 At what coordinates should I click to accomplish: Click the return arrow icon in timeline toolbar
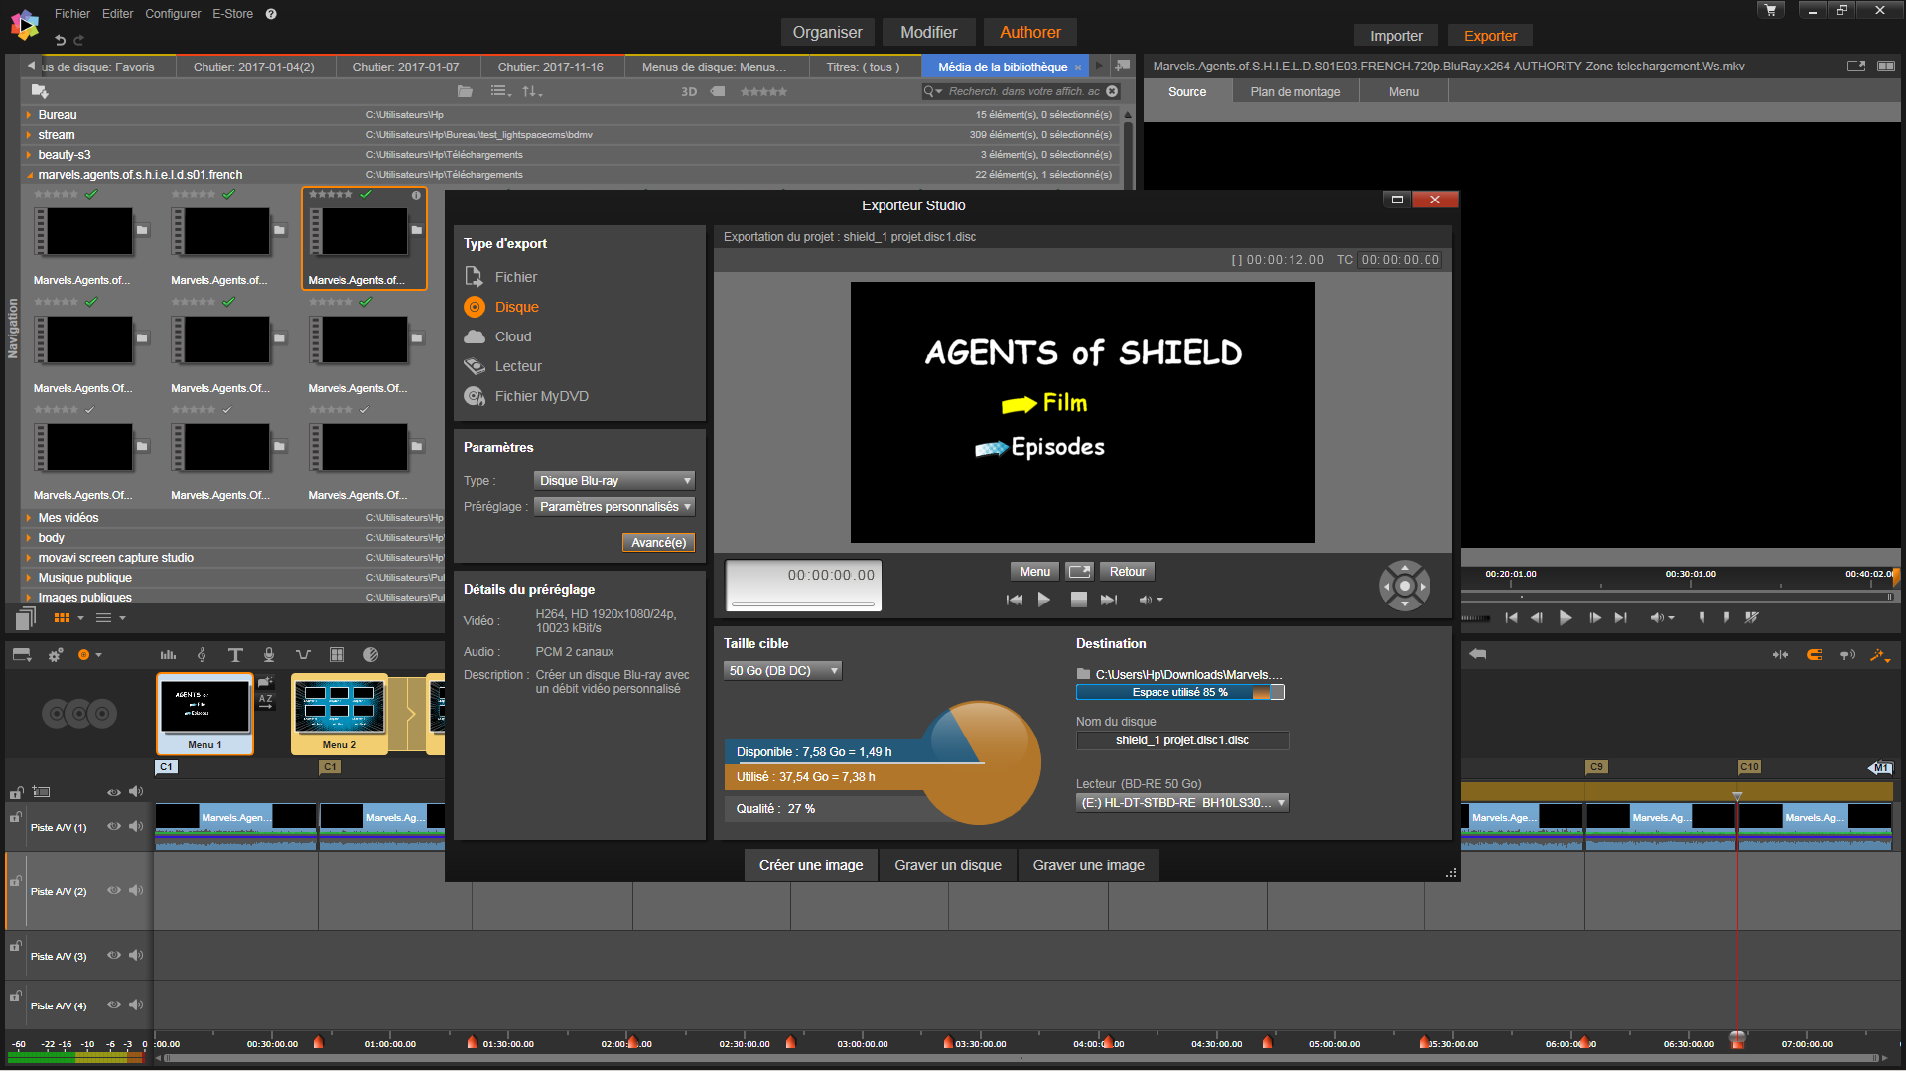click(1478, 654)
